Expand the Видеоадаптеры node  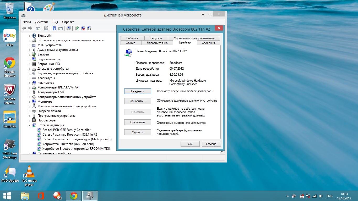point(30,59)
